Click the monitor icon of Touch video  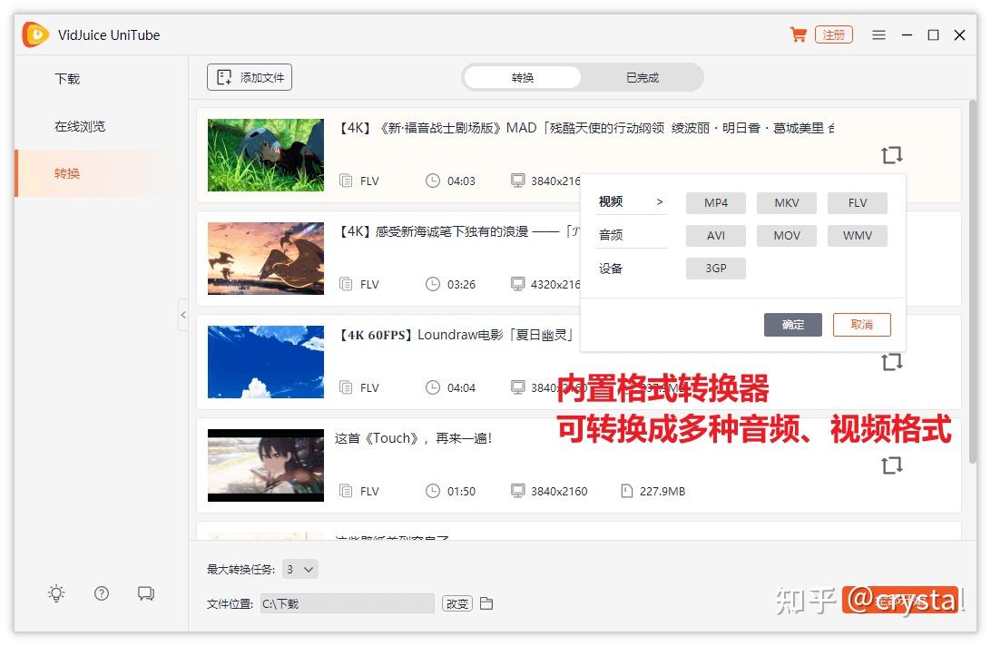point(517,491)
